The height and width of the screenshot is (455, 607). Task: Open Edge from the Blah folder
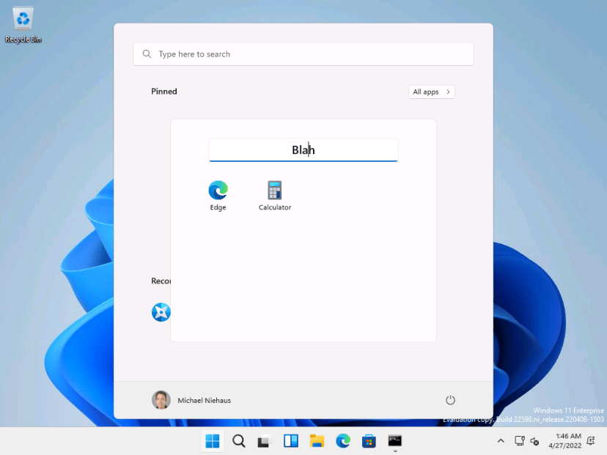click(x=218, y=190)
